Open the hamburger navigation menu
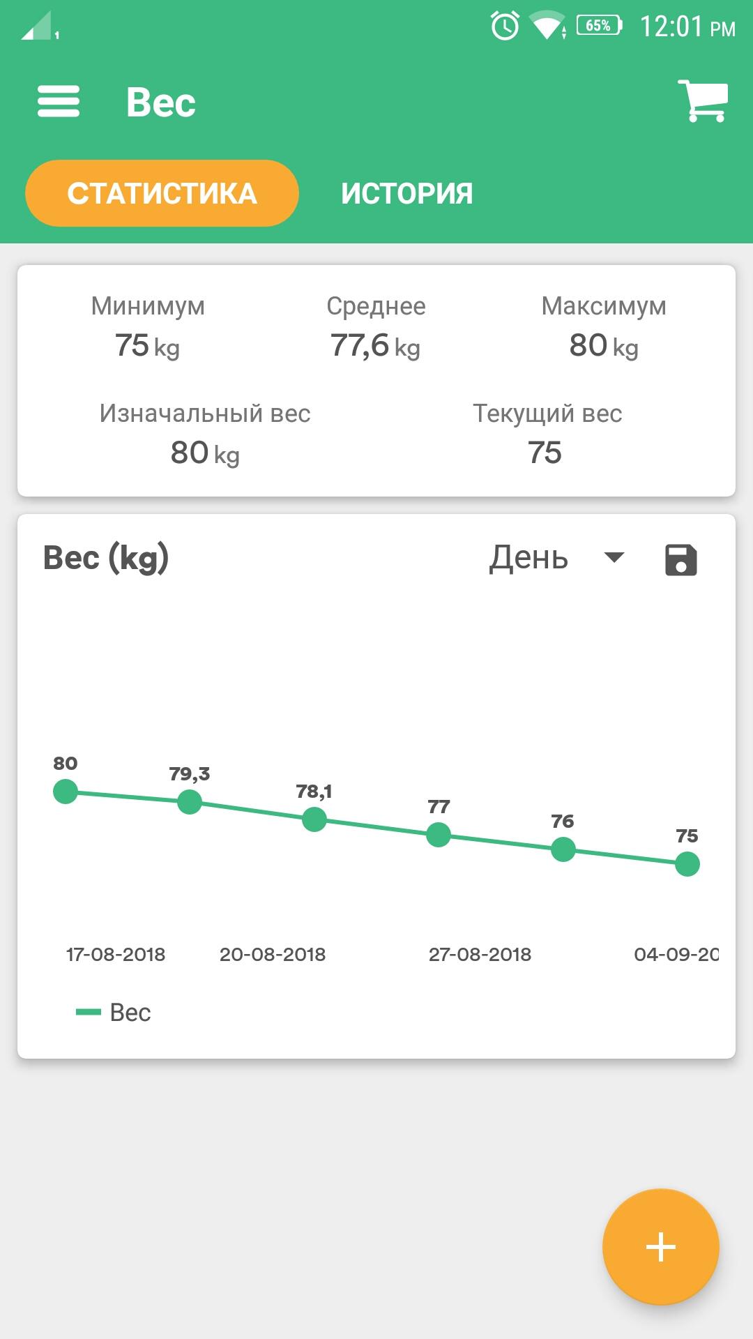The image size is (753, 1339). [59, 102]
